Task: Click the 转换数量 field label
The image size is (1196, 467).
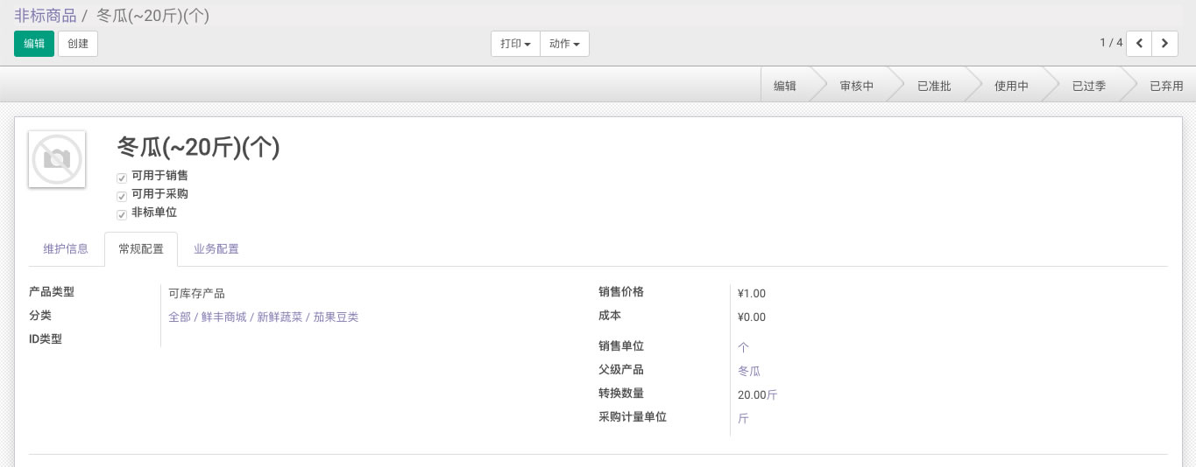Action: click(621, 394)
